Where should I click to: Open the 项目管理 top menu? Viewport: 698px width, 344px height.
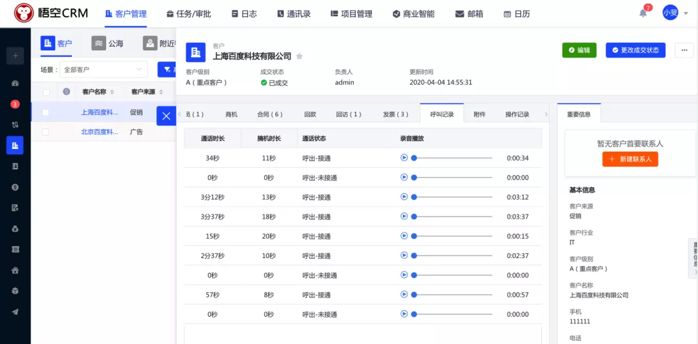coord(351,14)
